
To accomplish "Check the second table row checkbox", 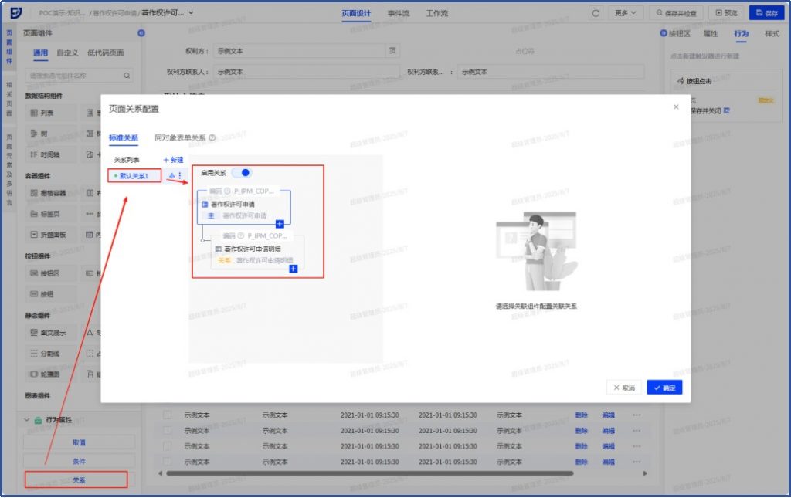I will [x=167, y=430].
